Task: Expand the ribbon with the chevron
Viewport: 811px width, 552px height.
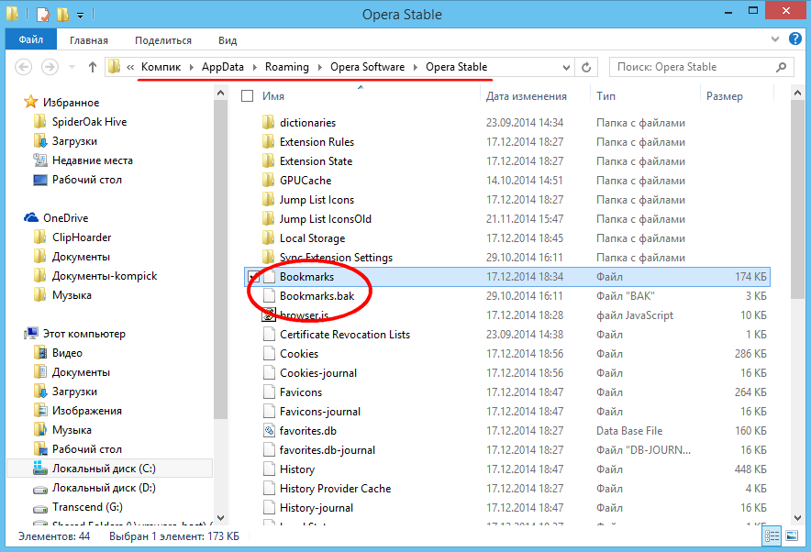Action: click(x=775, y=39)
